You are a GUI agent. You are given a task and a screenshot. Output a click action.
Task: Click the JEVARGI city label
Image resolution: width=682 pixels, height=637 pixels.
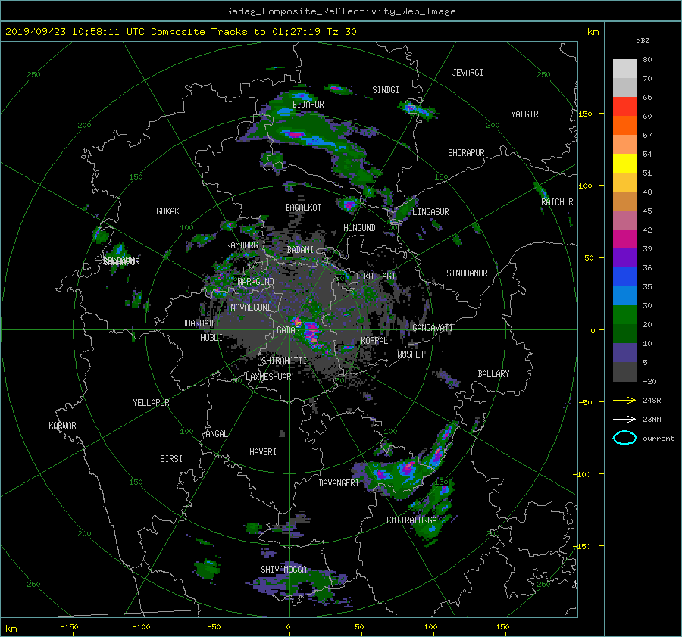pyautogui.click(x=468, y=73)
